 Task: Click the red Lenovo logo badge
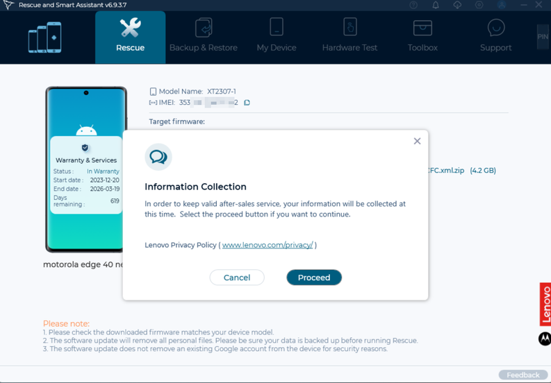tap(545, 304)
